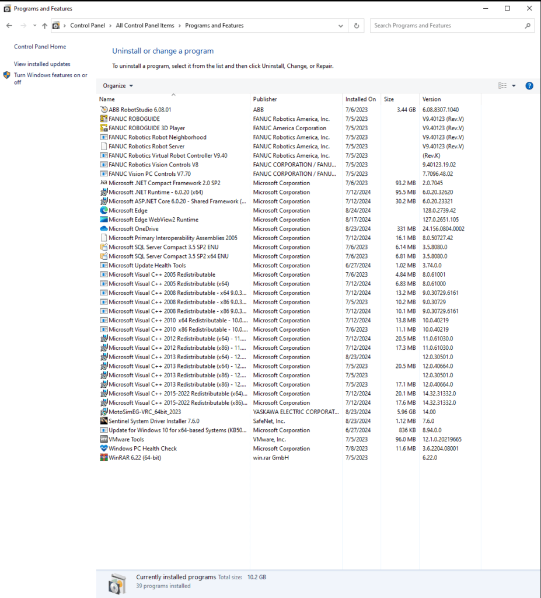This screenshot has width=541, height=598.
Task: Click the Control Panel breadcrumb
Action: [88, 26]
